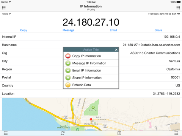Viewport: 182px width, 136px height.
Task: Select Share IP Information menu item
Action: tap(91, 78)
